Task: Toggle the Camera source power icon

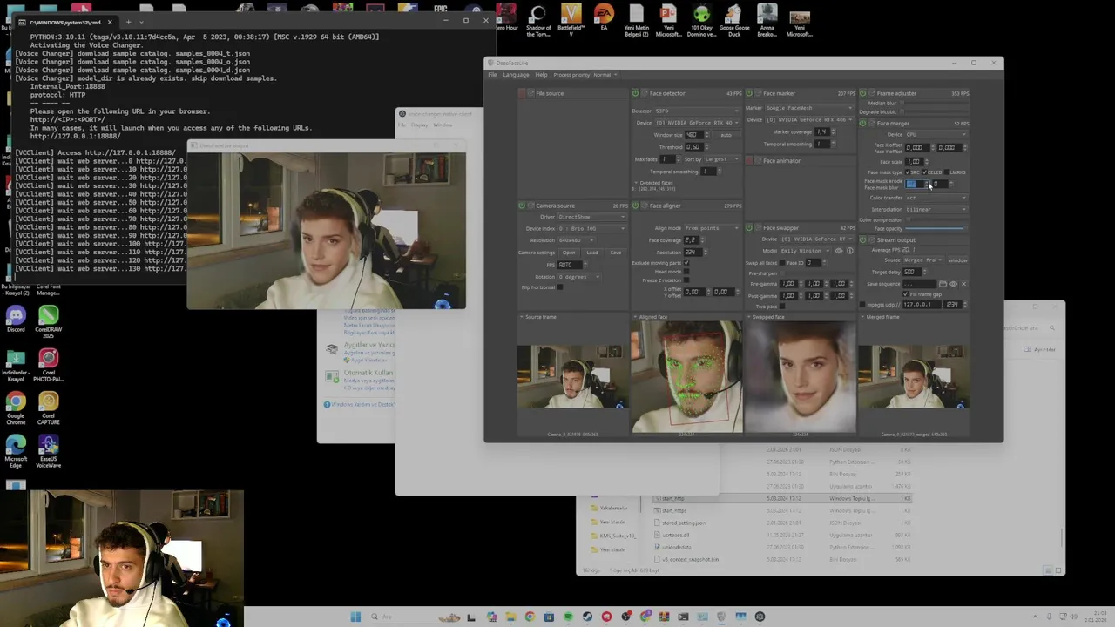Action: [x=522, y=206]
